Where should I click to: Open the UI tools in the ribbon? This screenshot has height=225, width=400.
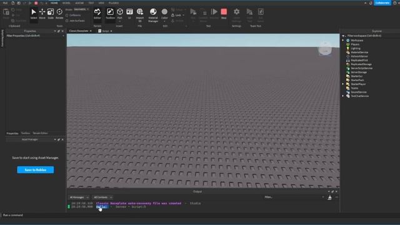pyautogui.click(x=129, y=14)
